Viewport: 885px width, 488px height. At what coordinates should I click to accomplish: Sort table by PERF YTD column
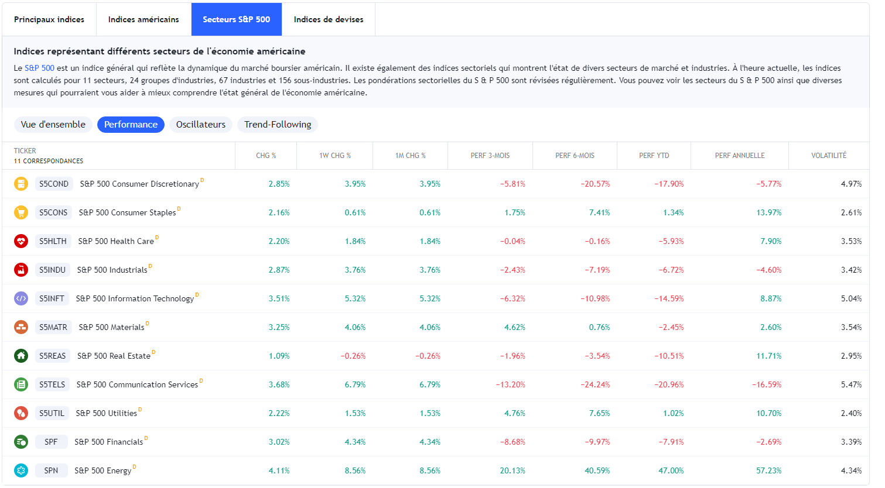point(654,156)
